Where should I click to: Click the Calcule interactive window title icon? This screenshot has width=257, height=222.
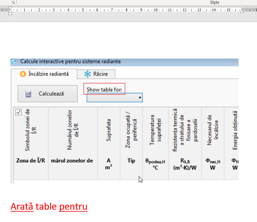[x=13, y=61]
